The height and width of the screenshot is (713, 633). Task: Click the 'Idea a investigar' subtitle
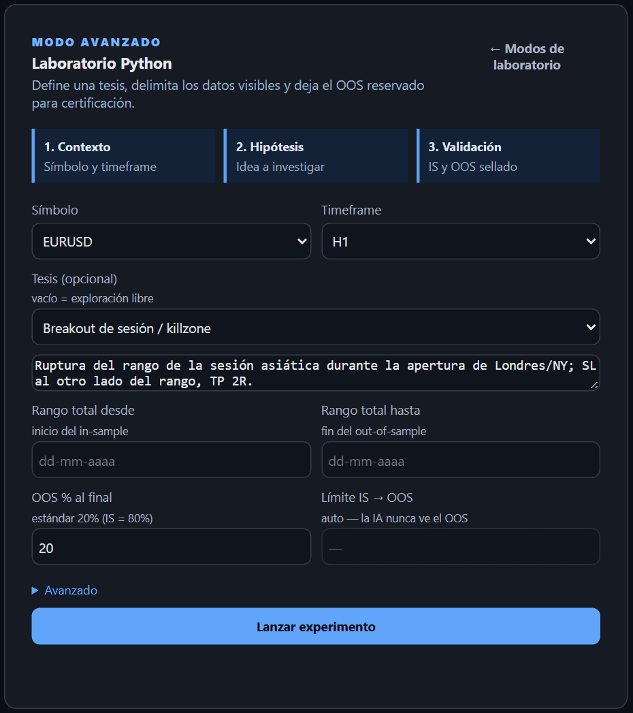click(280, 167)
